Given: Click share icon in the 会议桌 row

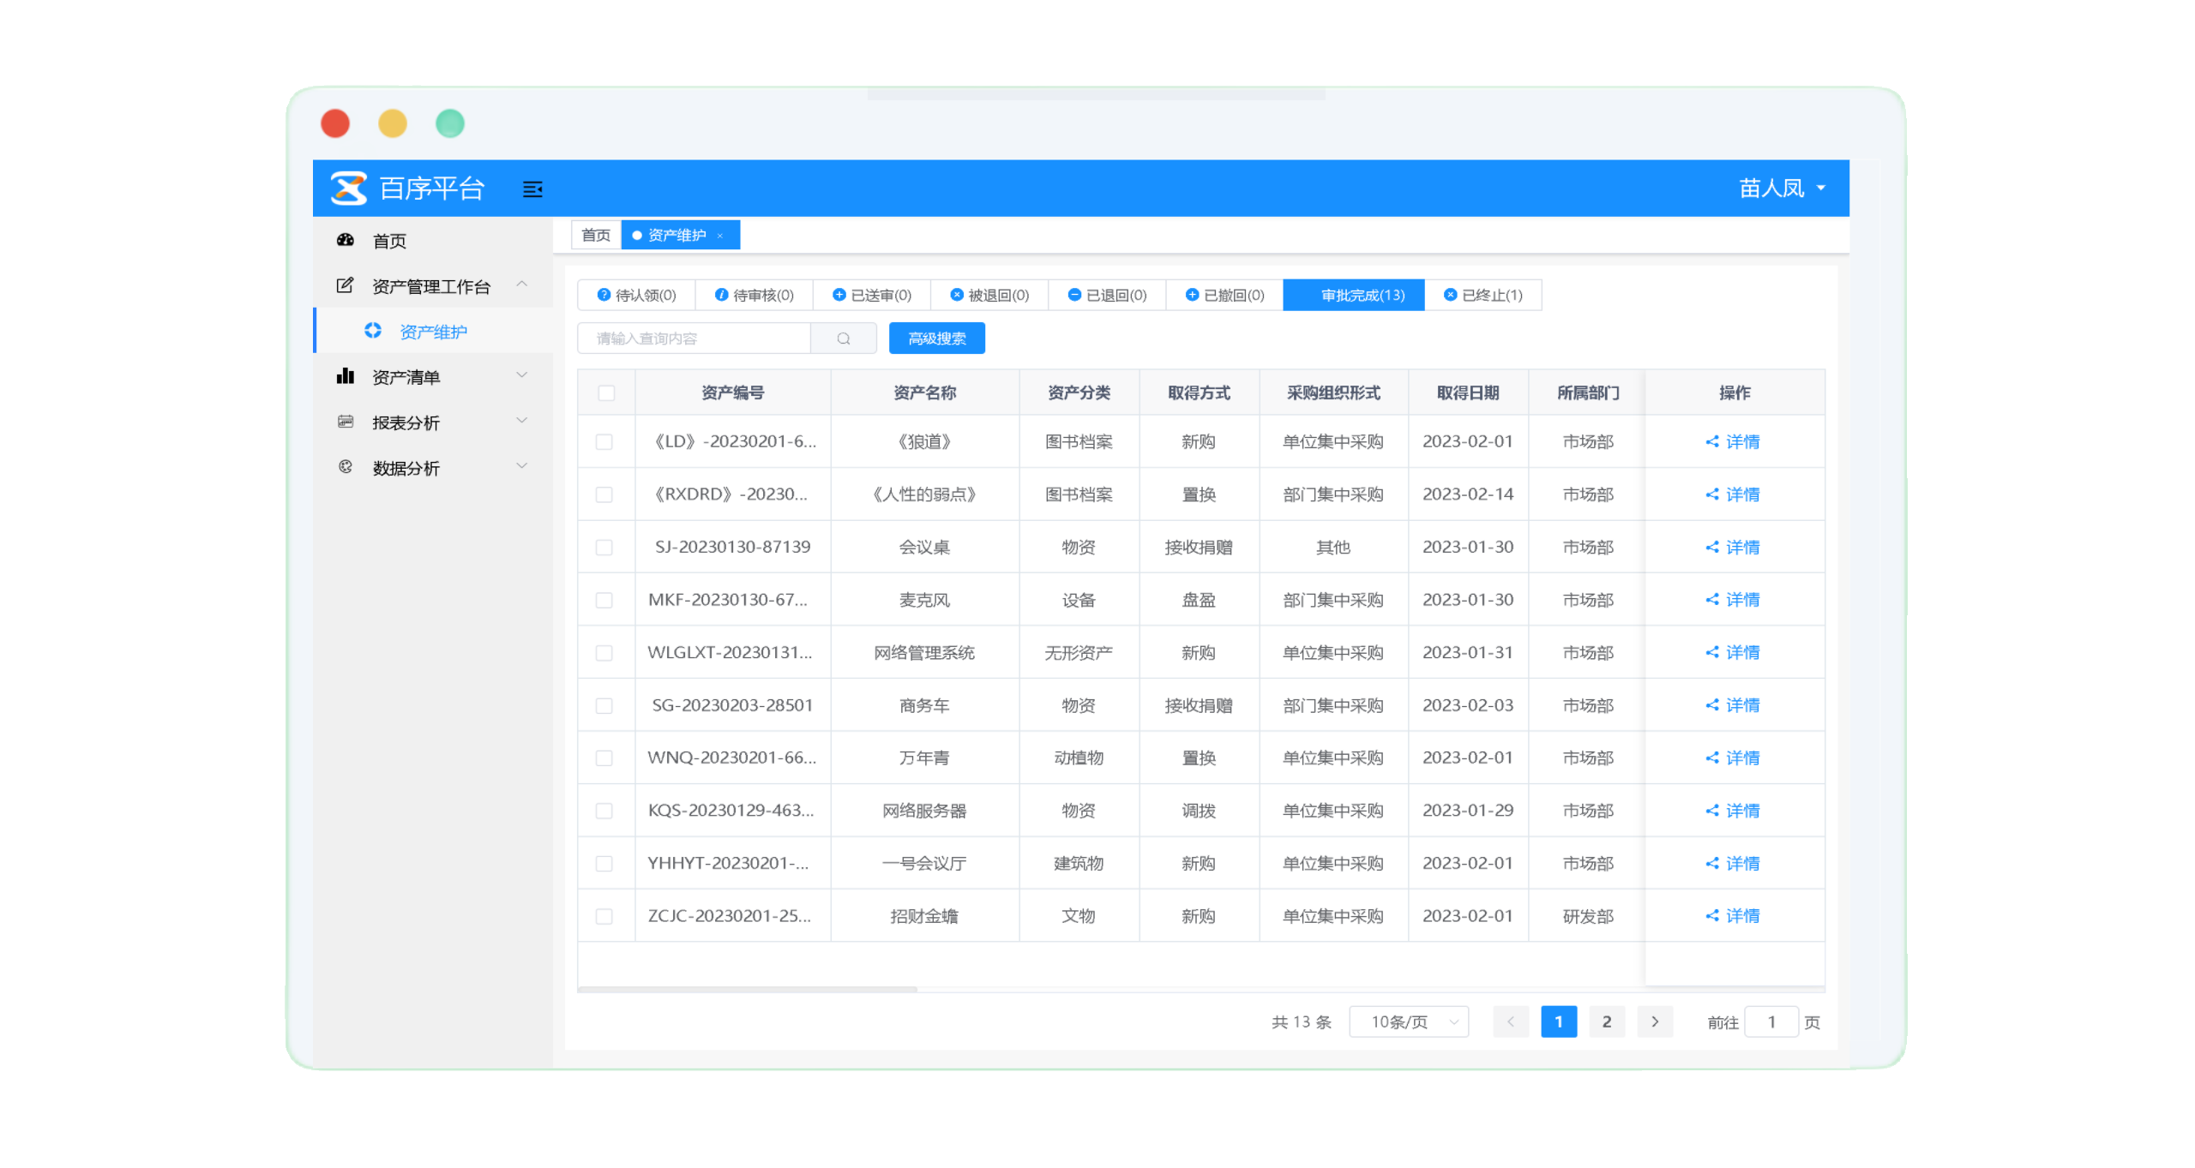Looking at the screenshot, I should click(1711, 548).
